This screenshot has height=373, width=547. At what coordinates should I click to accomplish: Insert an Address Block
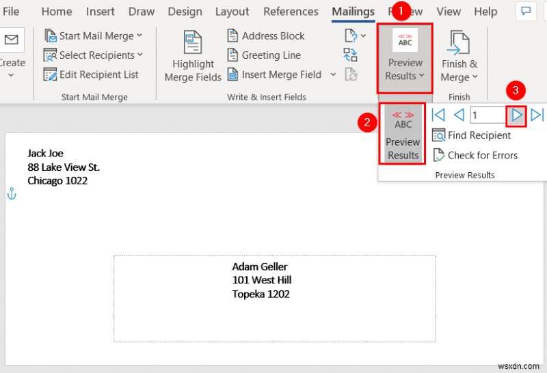266,36
